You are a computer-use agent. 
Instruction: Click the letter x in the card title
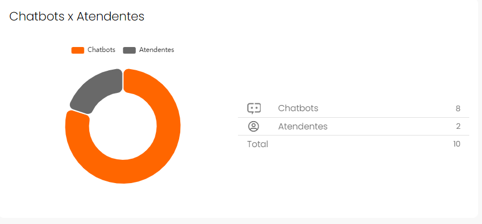click(x=70, y=18)
